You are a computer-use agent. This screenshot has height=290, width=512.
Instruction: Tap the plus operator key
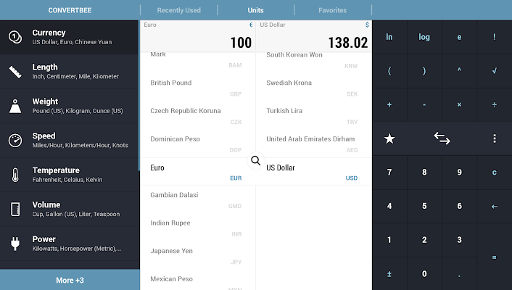point(389,104)
